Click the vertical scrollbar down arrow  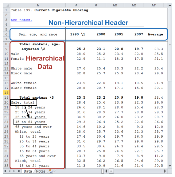click(x=170, y=166)
